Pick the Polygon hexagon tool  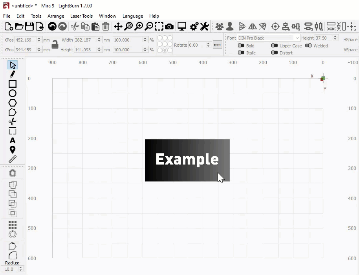click(13, 103)
